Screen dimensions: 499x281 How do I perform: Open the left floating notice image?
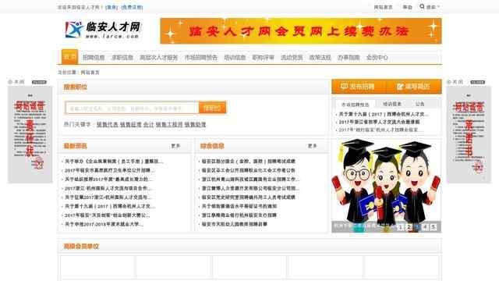tap(30, 134)
